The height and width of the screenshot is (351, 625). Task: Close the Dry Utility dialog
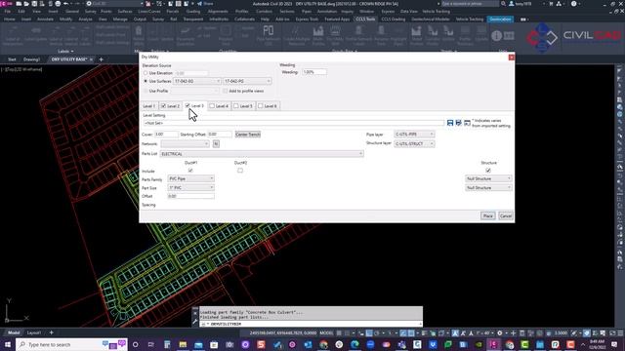[512, 58]
